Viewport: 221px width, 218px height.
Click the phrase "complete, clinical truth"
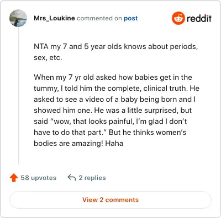coord(148,89)
